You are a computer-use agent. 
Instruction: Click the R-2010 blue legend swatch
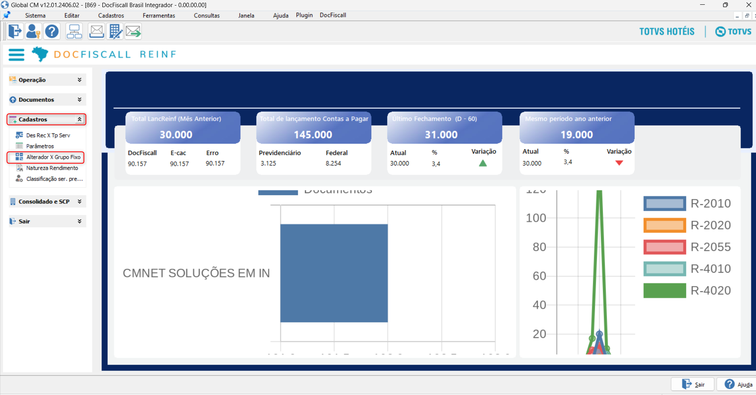tap(665, 204)
